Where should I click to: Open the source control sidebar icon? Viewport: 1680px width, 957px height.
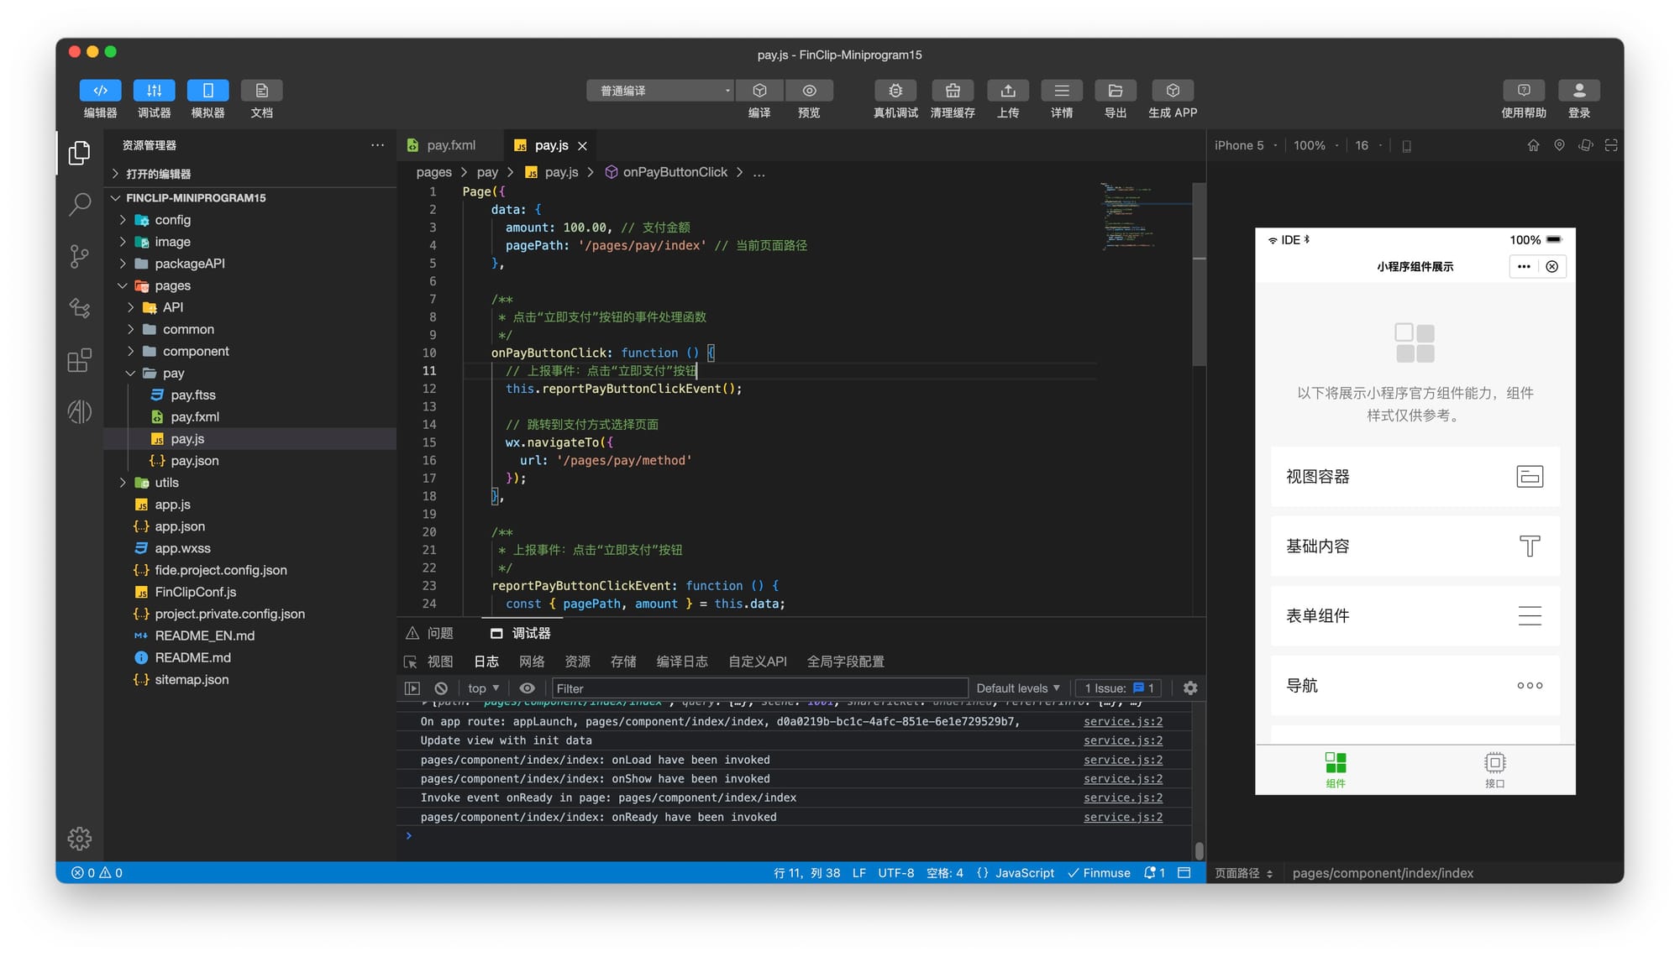point(80,256)
